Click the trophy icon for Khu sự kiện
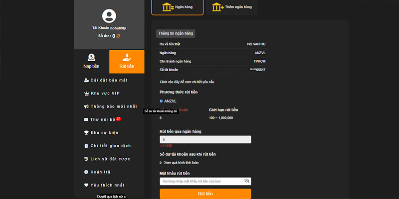 (86, 132)
